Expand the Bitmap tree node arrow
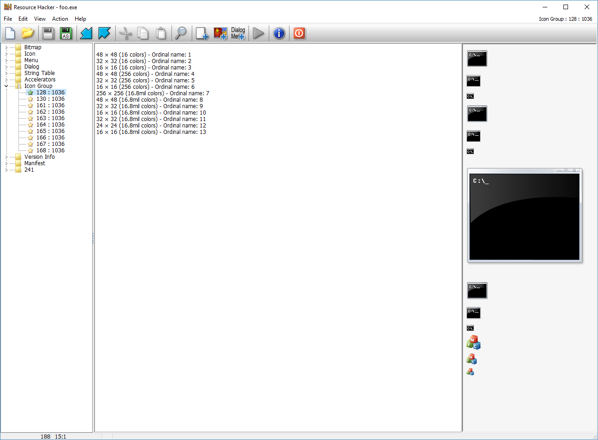This screenshot has width=598, height=440. [6, 47]
